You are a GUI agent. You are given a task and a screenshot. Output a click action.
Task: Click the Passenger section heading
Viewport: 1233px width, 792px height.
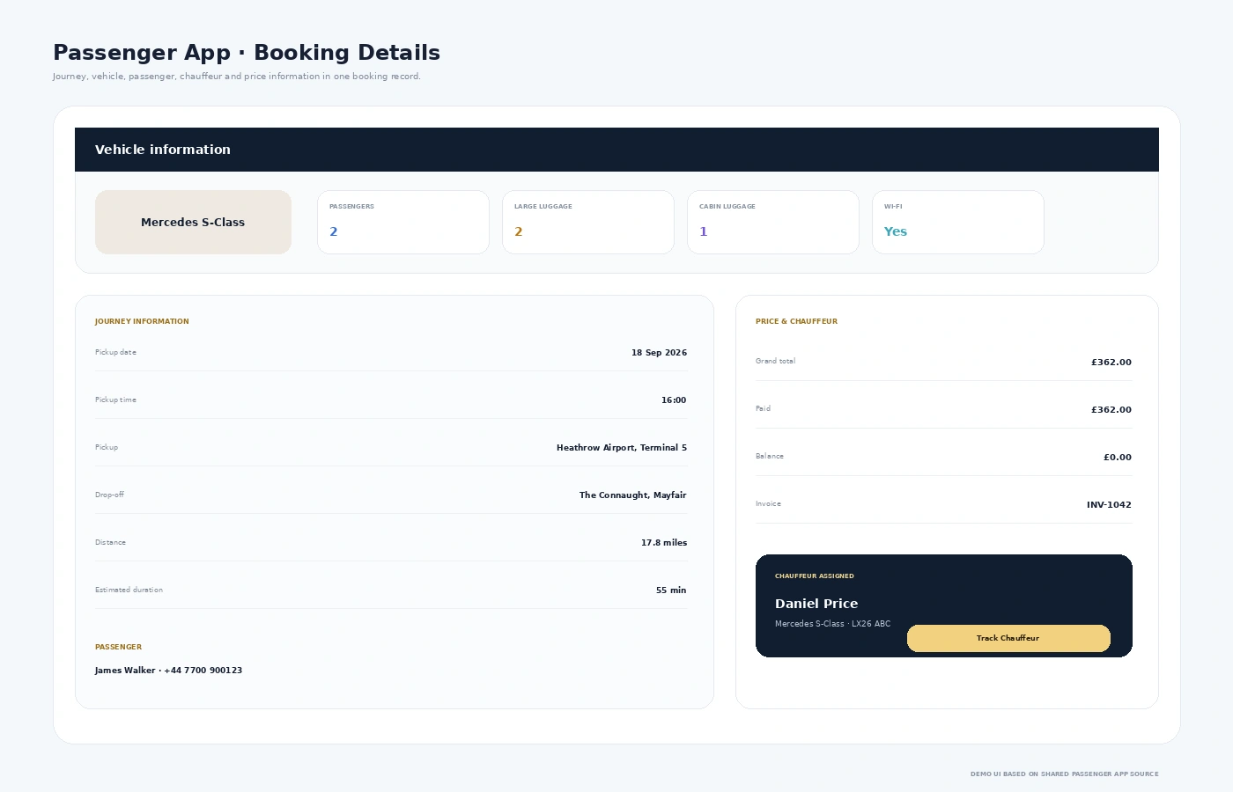point(118,647)
